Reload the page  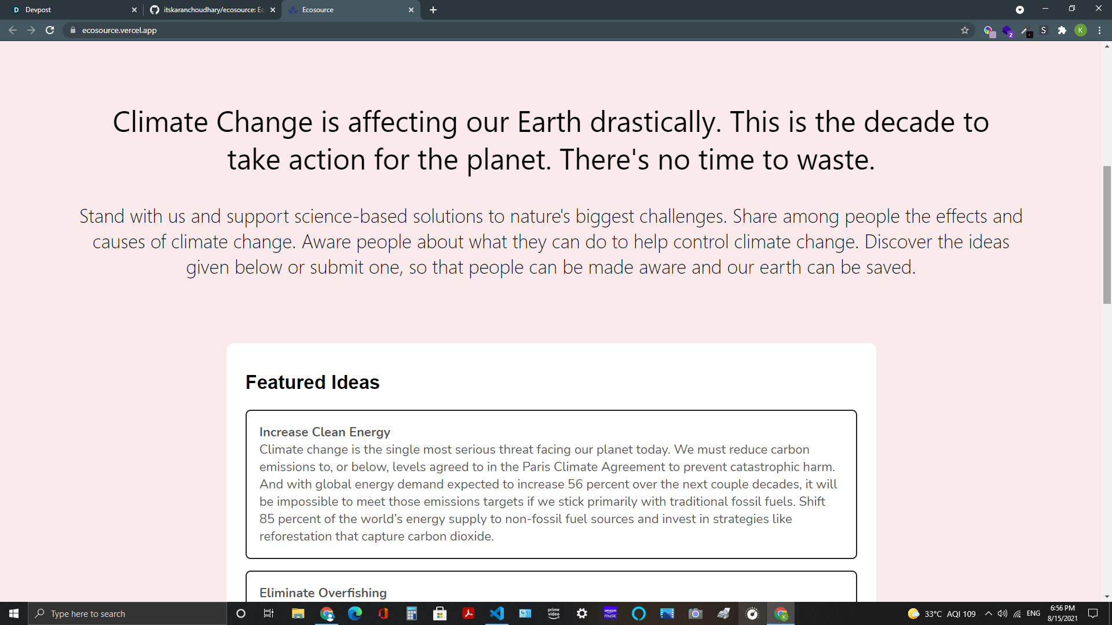50,30
